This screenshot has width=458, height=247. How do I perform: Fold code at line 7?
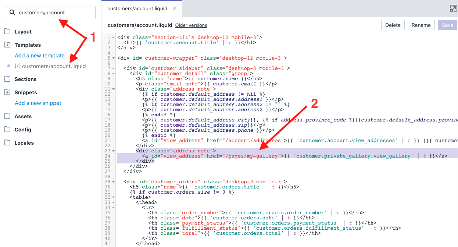113,68
